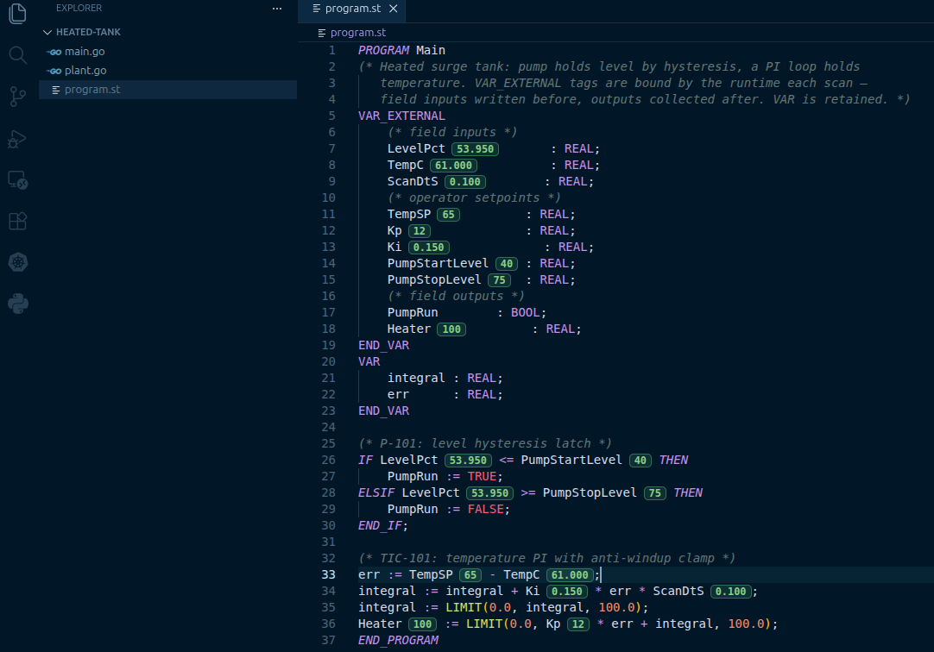Select program.st in the explorer tree

pyautogui.click(x=168, y=89)
